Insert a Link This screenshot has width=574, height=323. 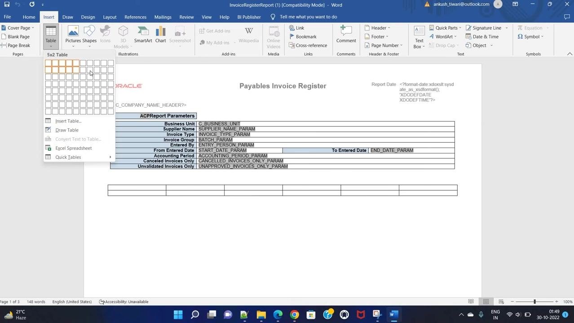click(296, 28)
